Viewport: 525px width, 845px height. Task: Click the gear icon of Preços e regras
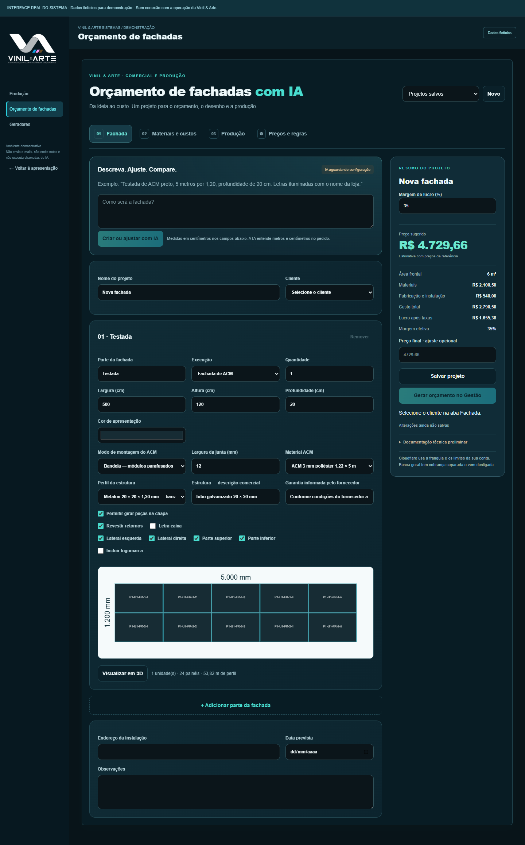pyautogui.click(x=261, y=134)
